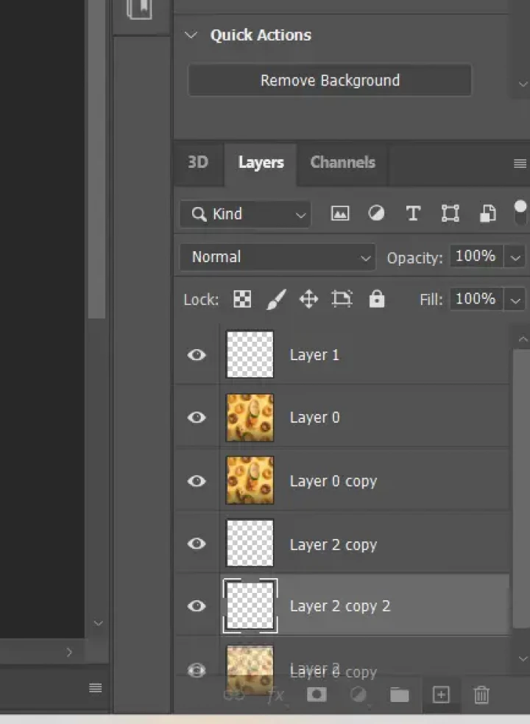Switch to the 3D tab

[198, 163]
